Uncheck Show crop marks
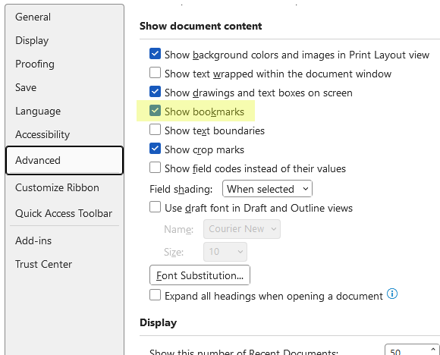 [x=155, y=149]
